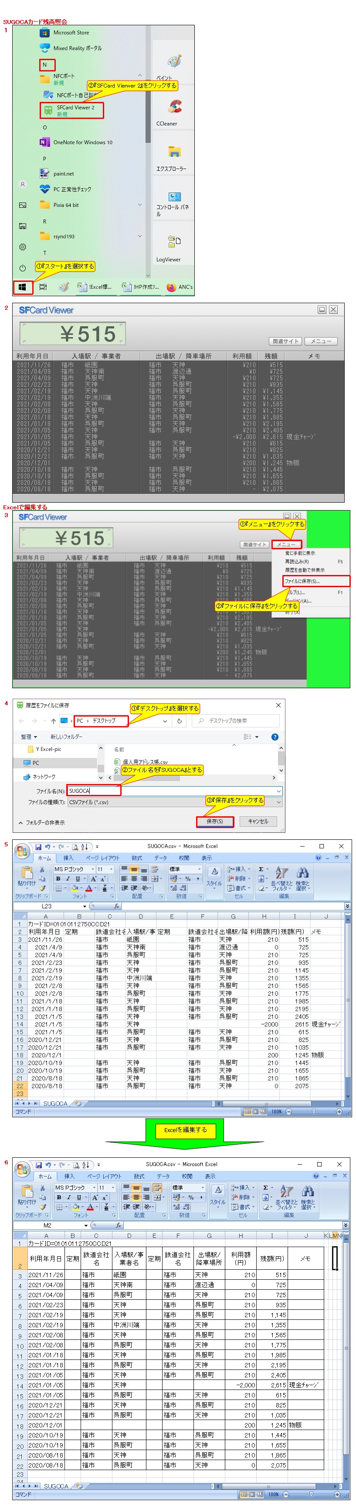Viewport: 356px width, 1508px height.
Task: Switch to 挿入 tab in the Excel window showing L23
Action: tap(68, 858)
